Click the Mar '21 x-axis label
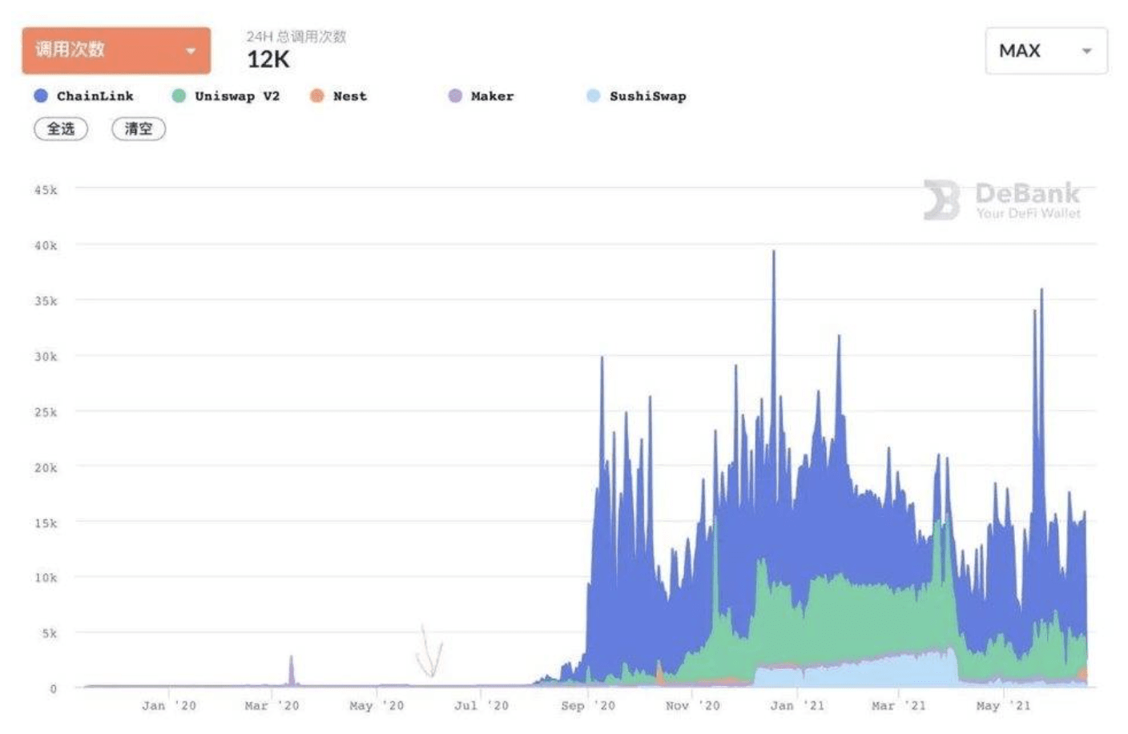Viewport: 1128px width, 734px height. (899, 706)
